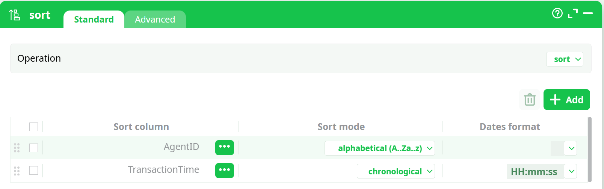
Task: Toggle the select-all header checkbox
Action: 34,127
